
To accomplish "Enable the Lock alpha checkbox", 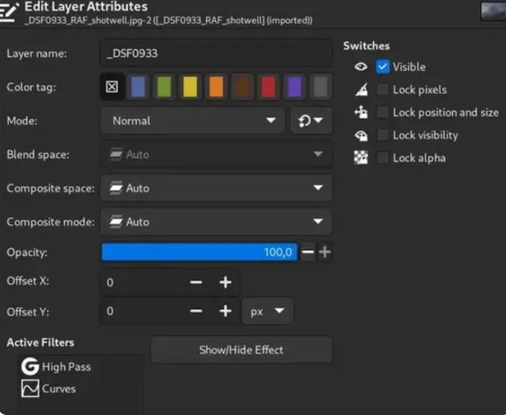I will [x=383, y=158].
